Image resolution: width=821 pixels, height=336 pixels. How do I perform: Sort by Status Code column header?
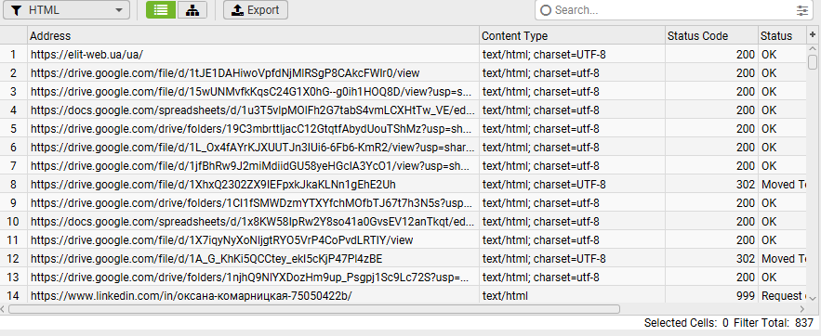click(711, 36)
